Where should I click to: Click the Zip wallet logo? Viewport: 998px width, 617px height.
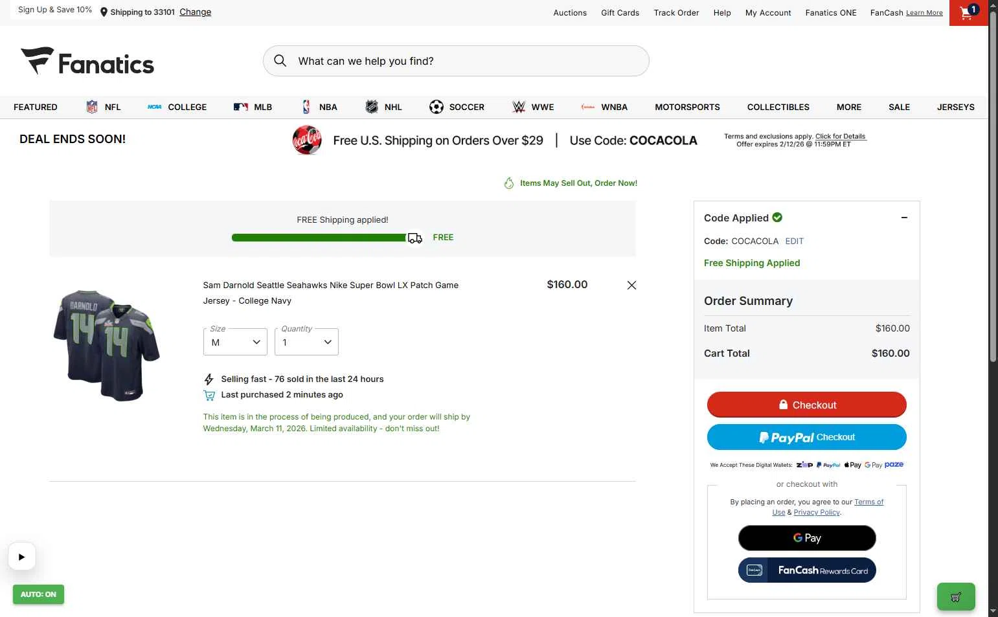[x=804, y=465]
